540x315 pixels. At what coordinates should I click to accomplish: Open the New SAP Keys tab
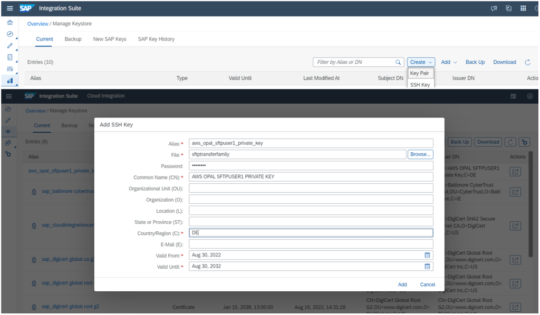point(110,39)
